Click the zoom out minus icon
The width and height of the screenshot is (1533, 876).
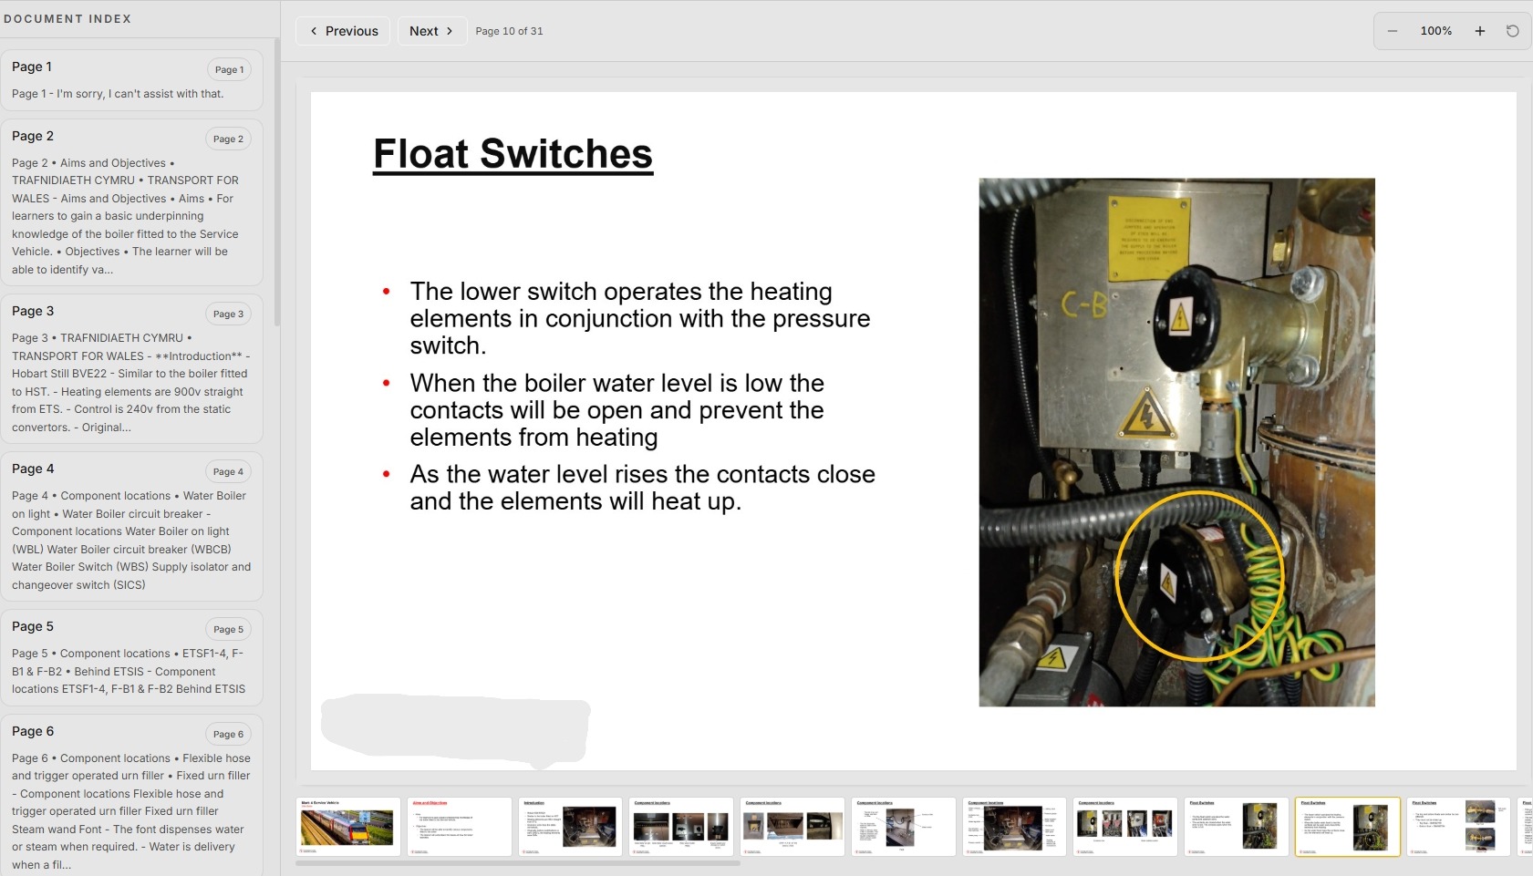tap(1393, 31)
